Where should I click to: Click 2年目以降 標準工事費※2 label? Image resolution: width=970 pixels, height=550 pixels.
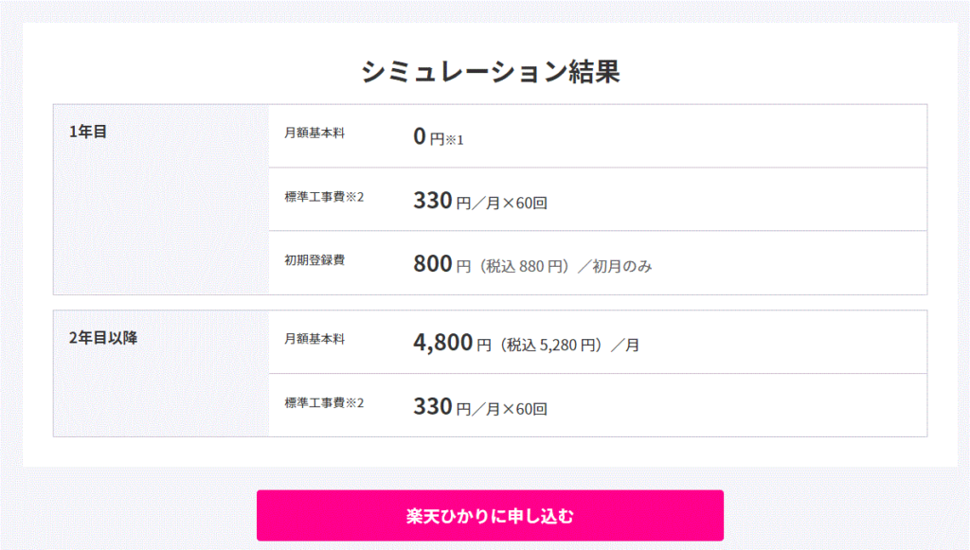pos(324,403)
